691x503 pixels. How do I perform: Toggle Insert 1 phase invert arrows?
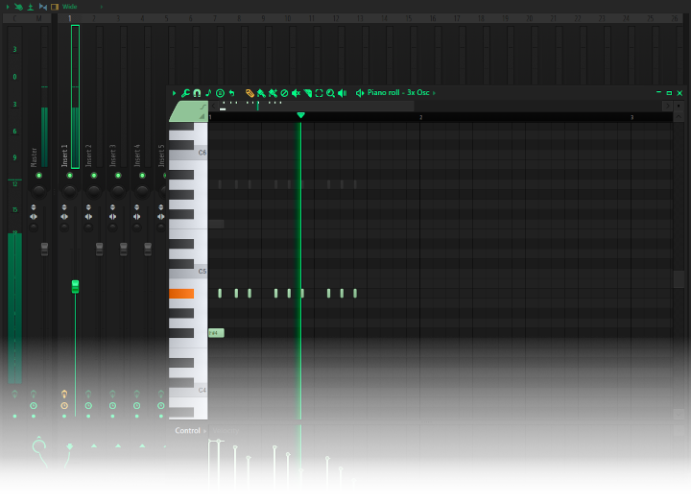coord(64,207)
